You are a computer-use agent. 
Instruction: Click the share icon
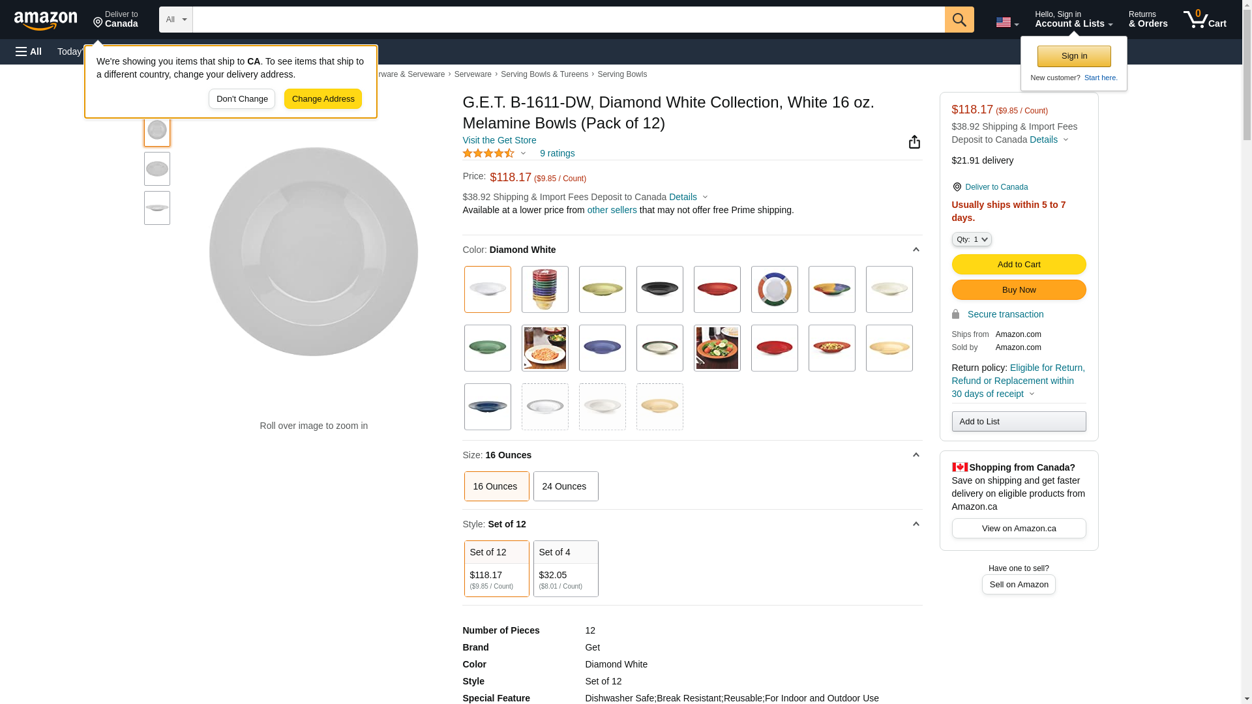click(x=914, y=142)
